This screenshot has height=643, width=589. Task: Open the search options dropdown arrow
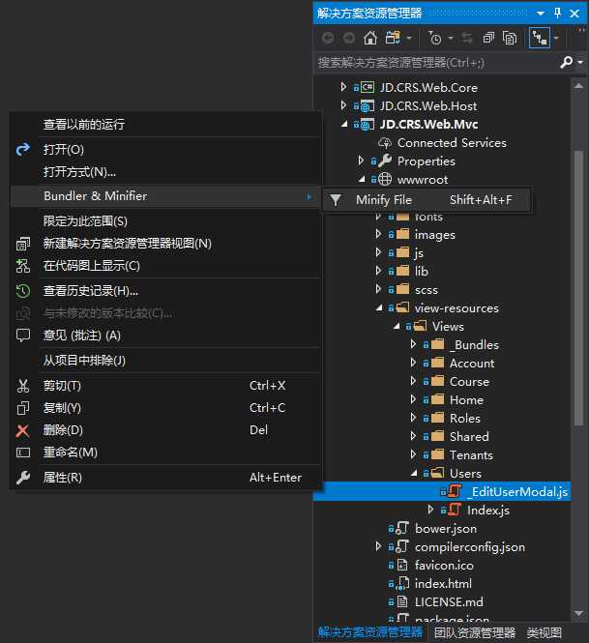pyautogui.click(x=580, y=62)
